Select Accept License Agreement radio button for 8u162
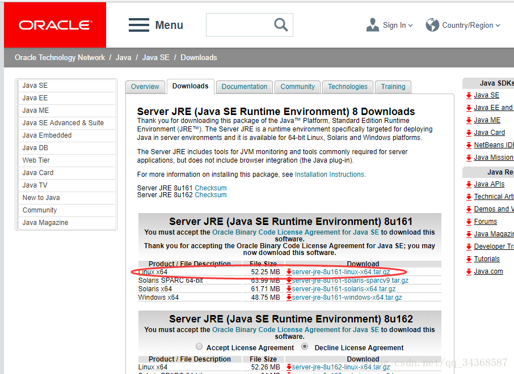Viewport: 514px width, 374px height. point(199,346)
